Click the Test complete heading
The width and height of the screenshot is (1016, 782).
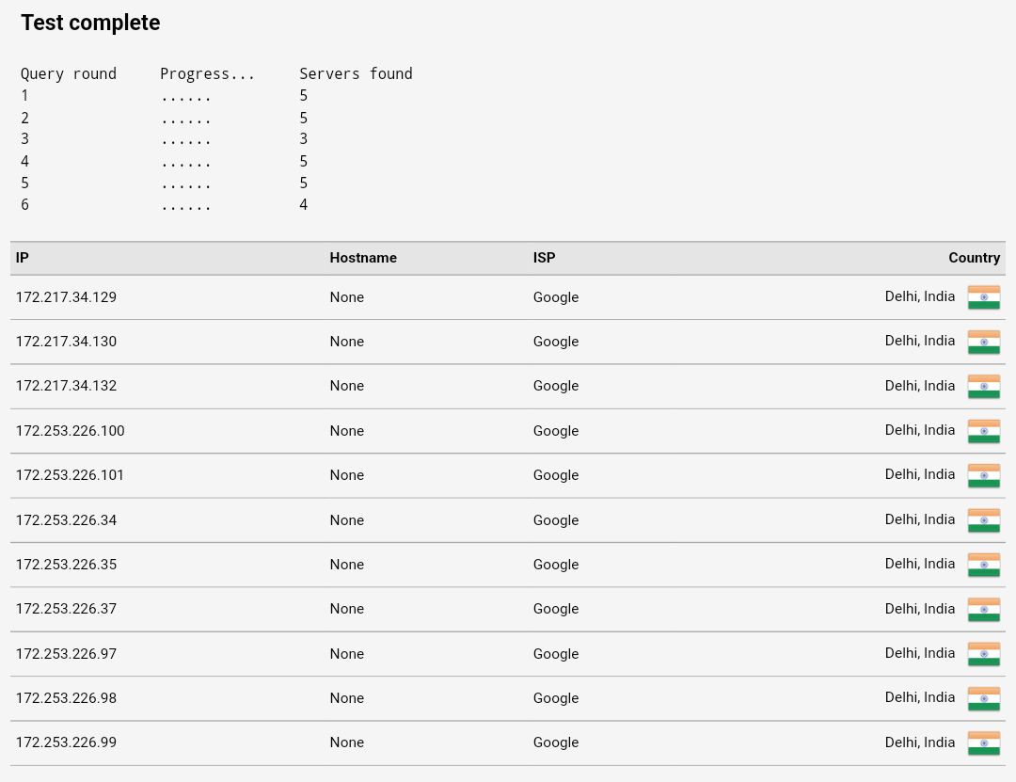90,23
